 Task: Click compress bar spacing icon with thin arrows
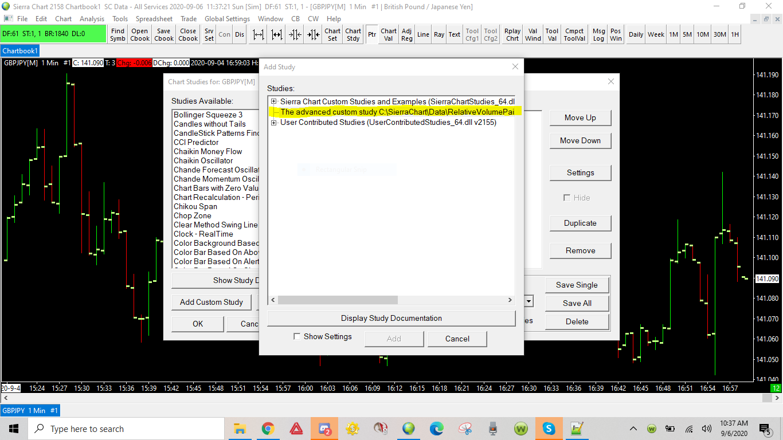[x=295, y=34]
